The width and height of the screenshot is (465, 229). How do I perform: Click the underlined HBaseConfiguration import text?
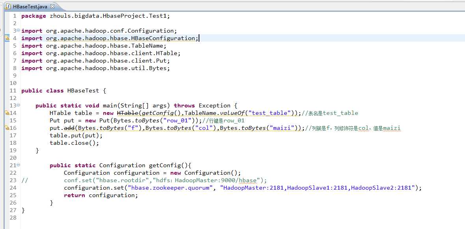(x=122, y=38)
